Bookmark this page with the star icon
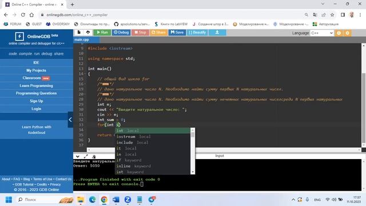 click(332, 15)
